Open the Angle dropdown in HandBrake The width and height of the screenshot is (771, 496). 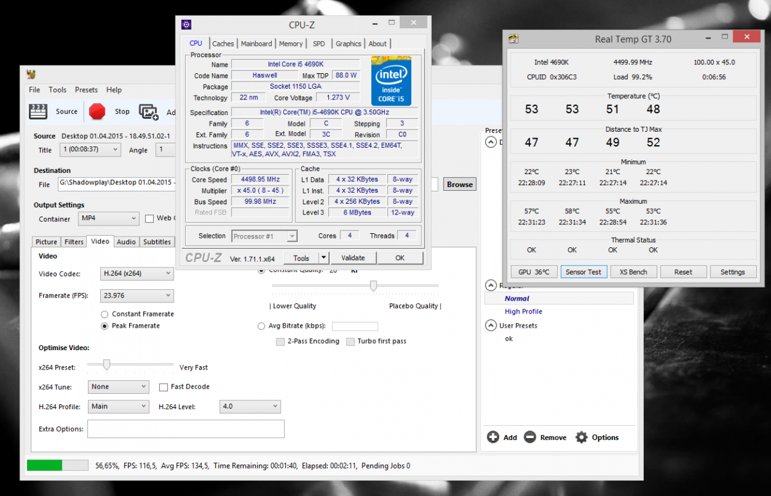[x=166, y=150]
